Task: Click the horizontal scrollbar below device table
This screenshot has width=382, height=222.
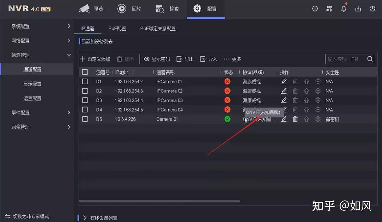Action: pyautogui.click(x=159, y=201)
